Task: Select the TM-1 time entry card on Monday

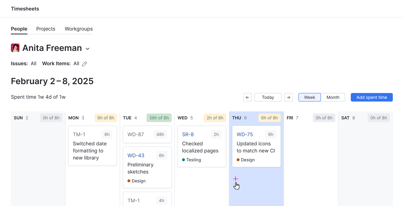Action: [92, 146]
